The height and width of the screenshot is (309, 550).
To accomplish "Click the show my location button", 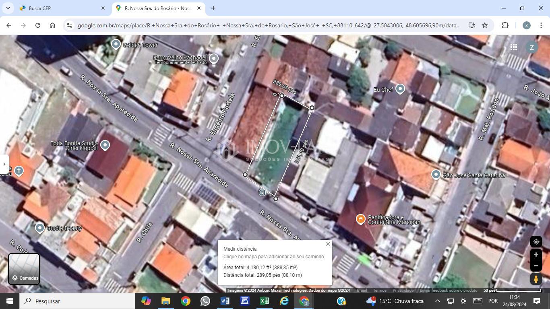I will 536,242.
